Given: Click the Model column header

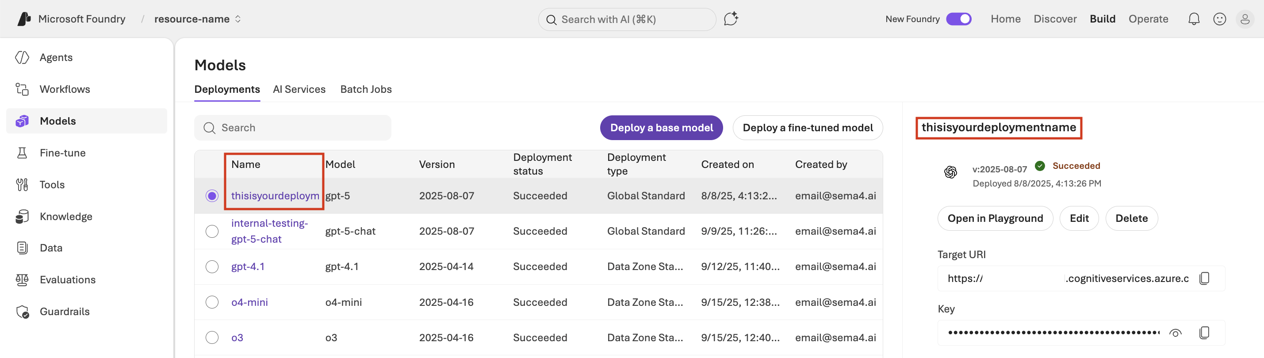Looking at the screenshot, I should pyautogui.click(x=340, y=165).
